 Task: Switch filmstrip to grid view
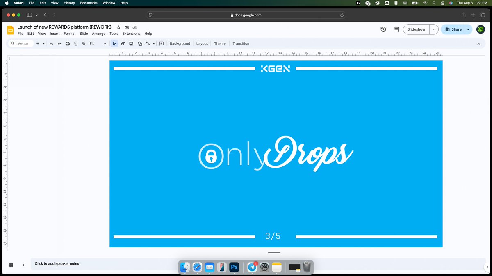tap(11, 265)
